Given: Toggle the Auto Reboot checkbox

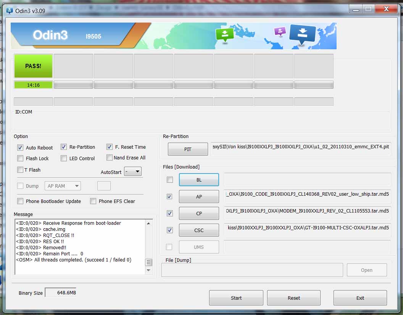Looking at the screenshot, I should (20, 148).
